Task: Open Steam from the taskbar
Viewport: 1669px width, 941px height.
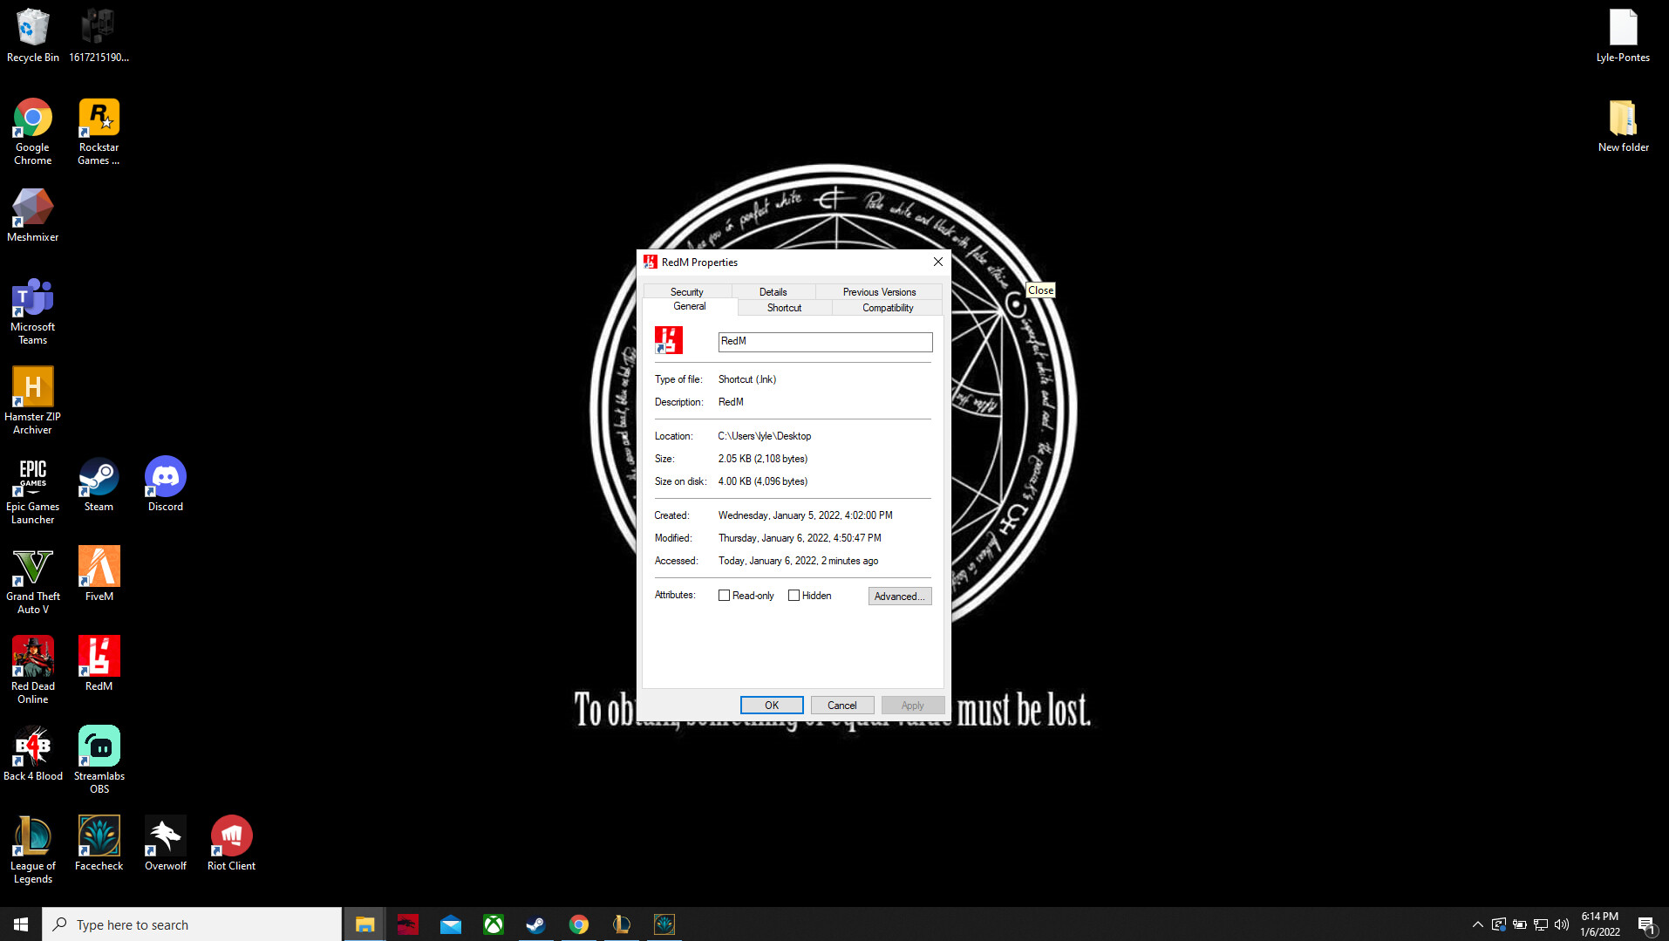Action: coord(535,924)
